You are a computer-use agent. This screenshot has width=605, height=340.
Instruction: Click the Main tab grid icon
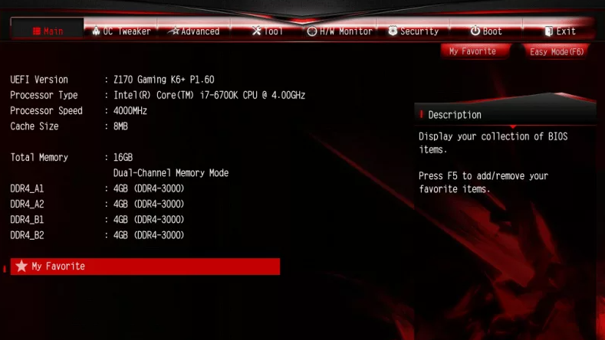tap(37, 31)
